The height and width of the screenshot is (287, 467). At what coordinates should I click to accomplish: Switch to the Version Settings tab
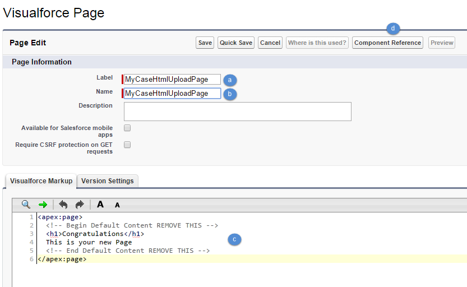coord(107,181)
